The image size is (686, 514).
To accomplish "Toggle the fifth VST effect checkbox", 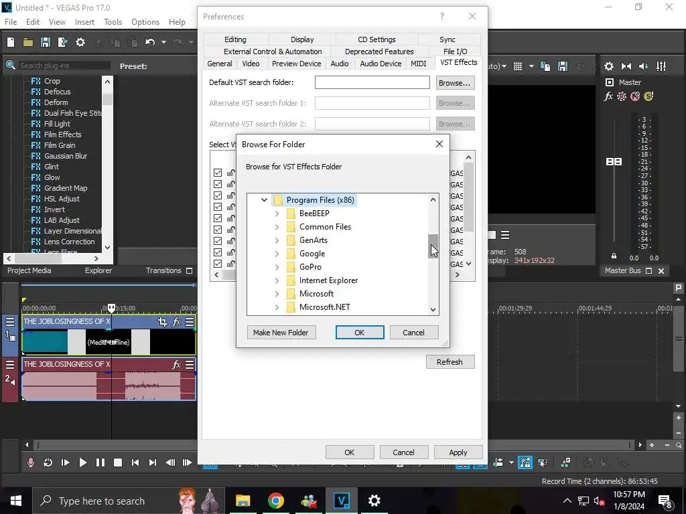I will (218, 218).
